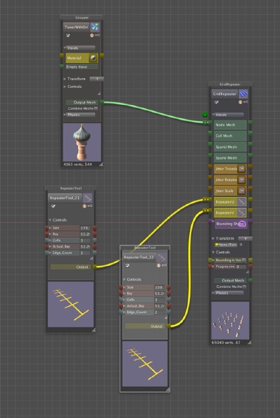Image resolution: width=280 pixels, height=418 pixels.
Task: Click the RepeaterTool_21 preview thumbnail
Action: (70, 304)
